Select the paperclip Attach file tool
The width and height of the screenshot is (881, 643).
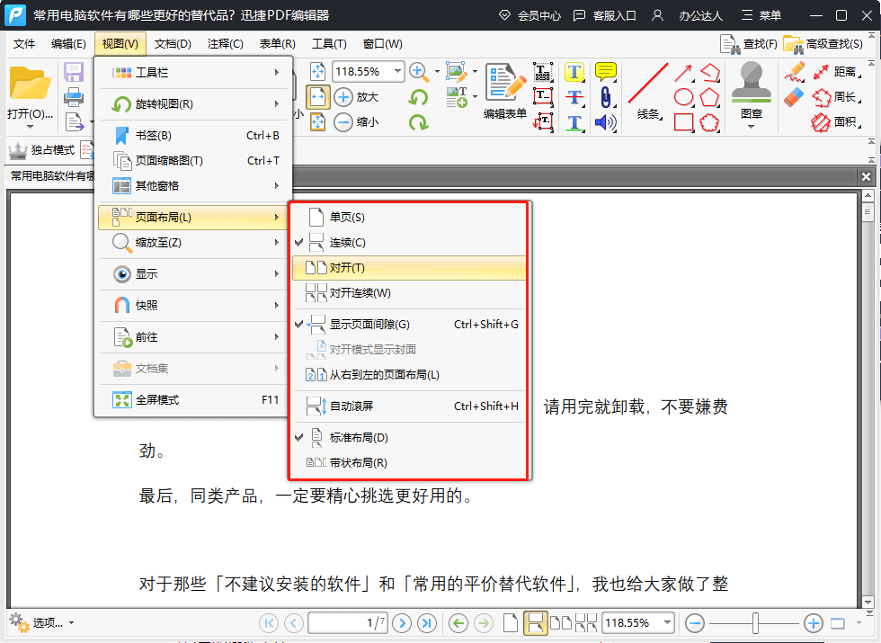click(x=606, y=97)
